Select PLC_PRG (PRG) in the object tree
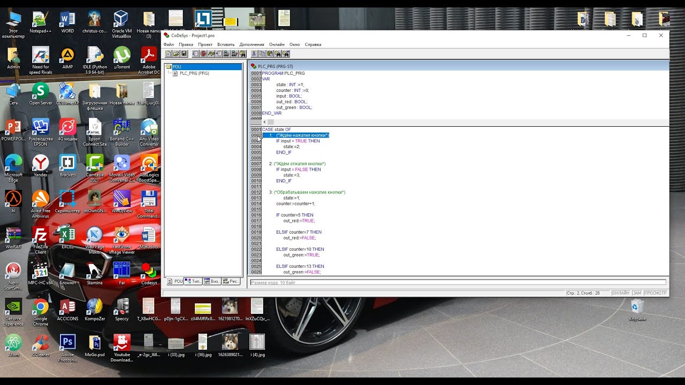This screenshot has height=385, width=685. pos(194,73)
